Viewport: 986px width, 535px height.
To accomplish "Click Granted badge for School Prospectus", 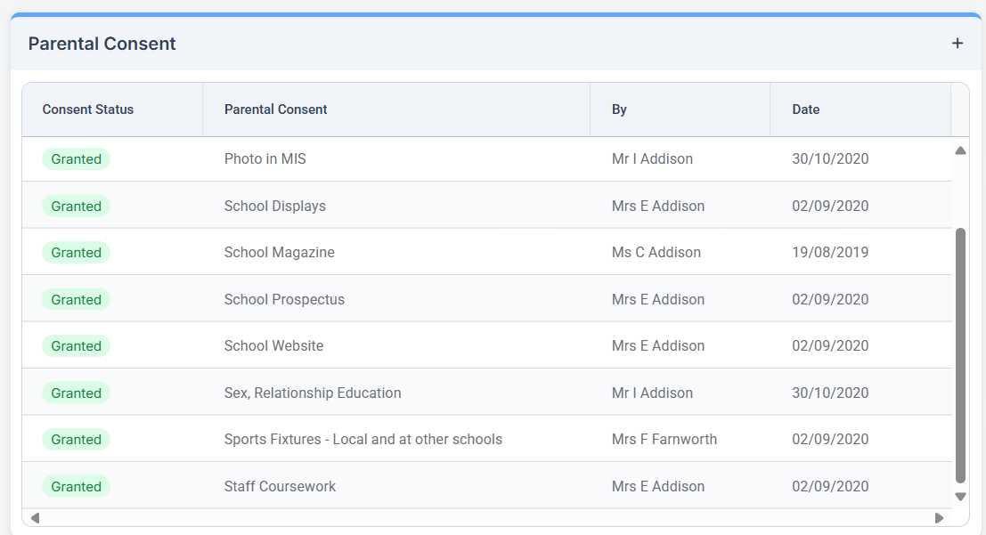I will 76,300.
